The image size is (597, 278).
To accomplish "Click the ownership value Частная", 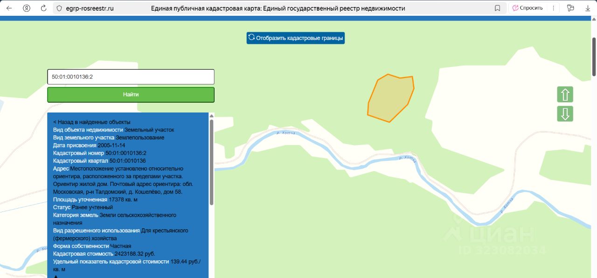I will 121,246.
